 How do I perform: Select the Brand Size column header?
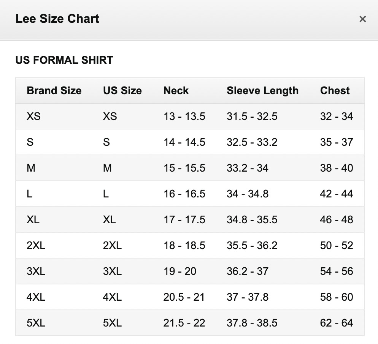[x=54, y=91]
